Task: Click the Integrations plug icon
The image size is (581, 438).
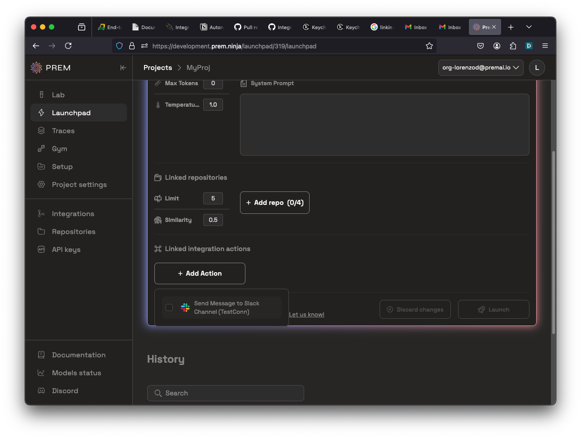Action: (x=41, y=213)
